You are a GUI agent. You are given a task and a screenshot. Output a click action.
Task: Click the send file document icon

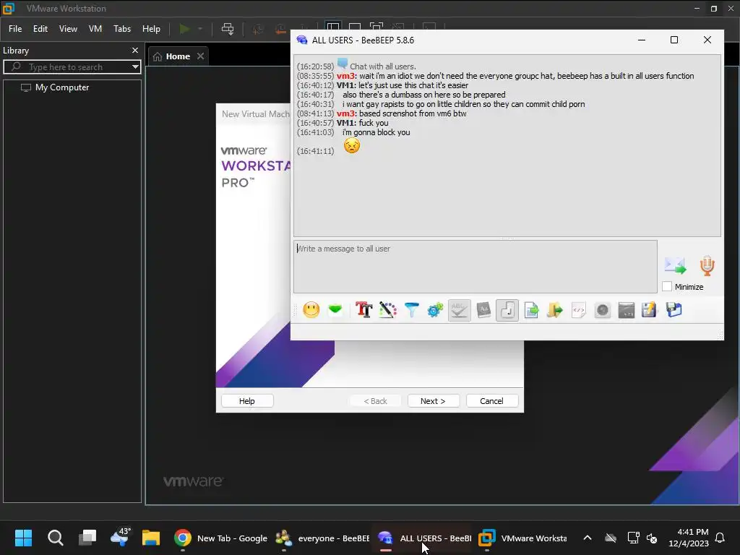pyautogui.click(x=531, y=310)
